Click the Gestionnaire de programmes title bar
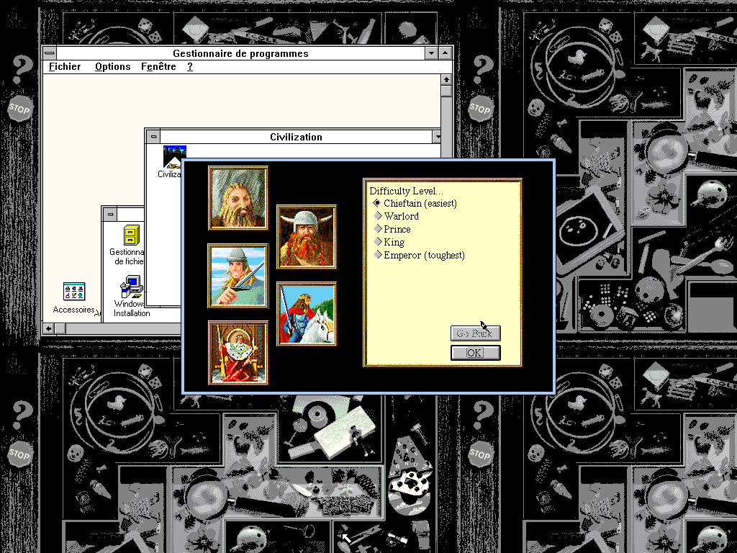This screenshot has height=553, width=737. [240, 53]
